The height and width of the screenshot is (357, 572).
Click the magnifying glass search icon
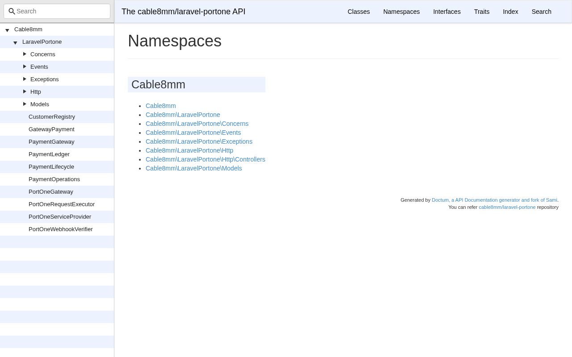point(12,11)
